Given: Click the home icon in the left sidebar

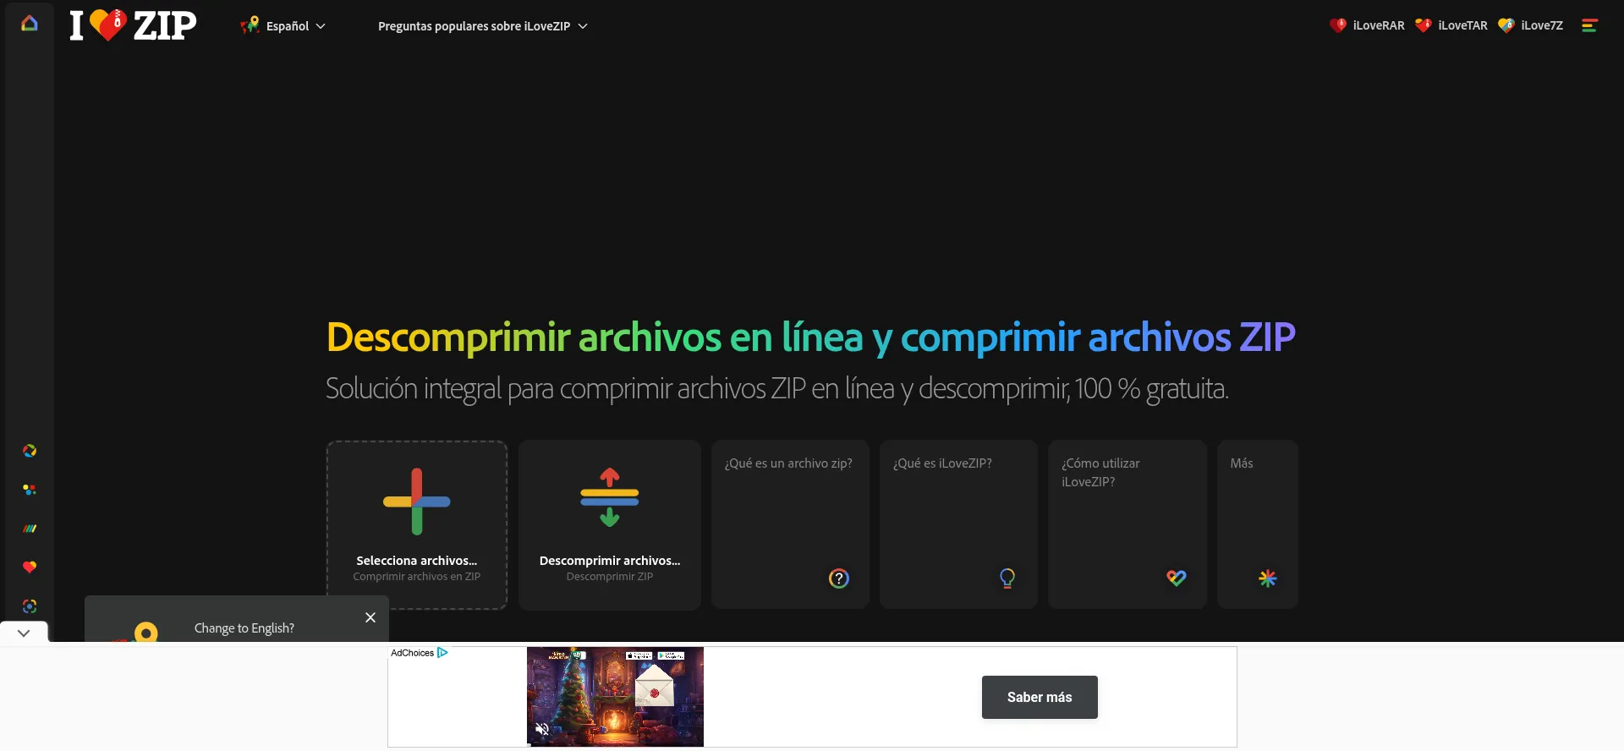Looking at the screenshot, I should [30, 24].
